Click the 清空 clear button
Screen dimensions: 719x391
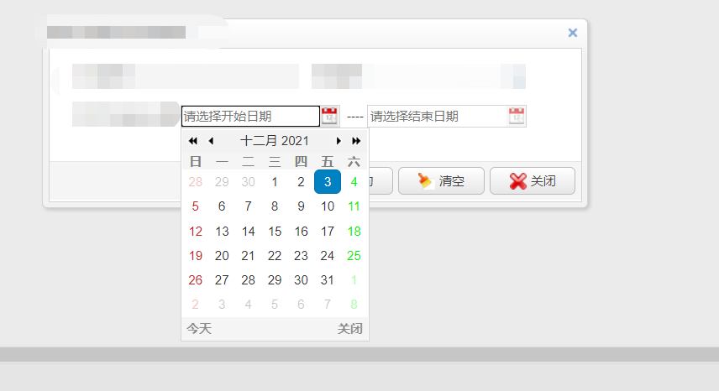tap(441, 181)
